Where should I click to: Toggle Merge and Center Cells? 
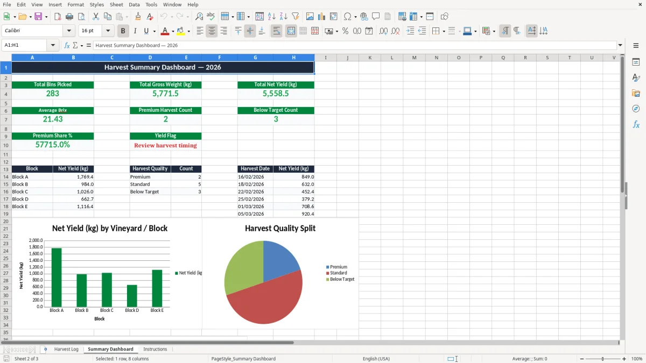(x=291, y=31)
